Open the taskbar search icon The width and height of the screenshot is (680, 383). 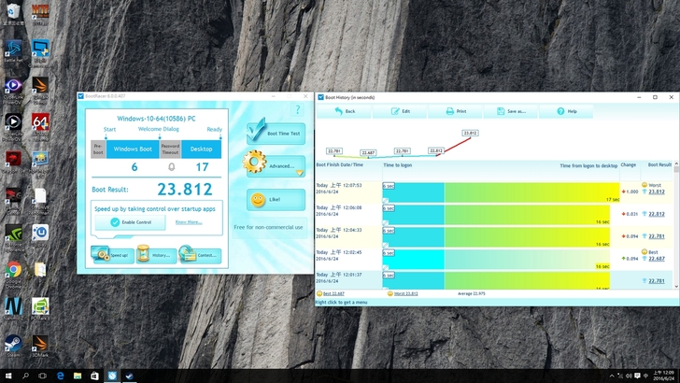tap(25, 376)
